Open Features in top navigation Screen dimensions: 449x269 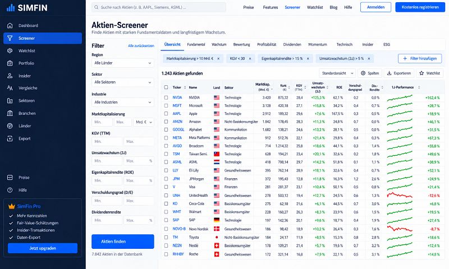coord(271,7)
